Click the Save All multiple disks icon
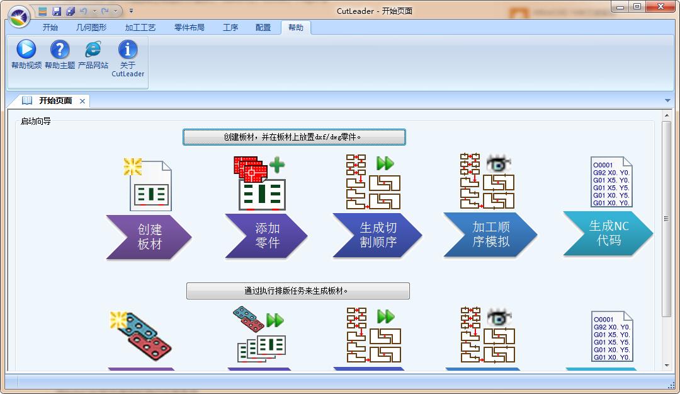680x394 pixels. click(71, 11)
